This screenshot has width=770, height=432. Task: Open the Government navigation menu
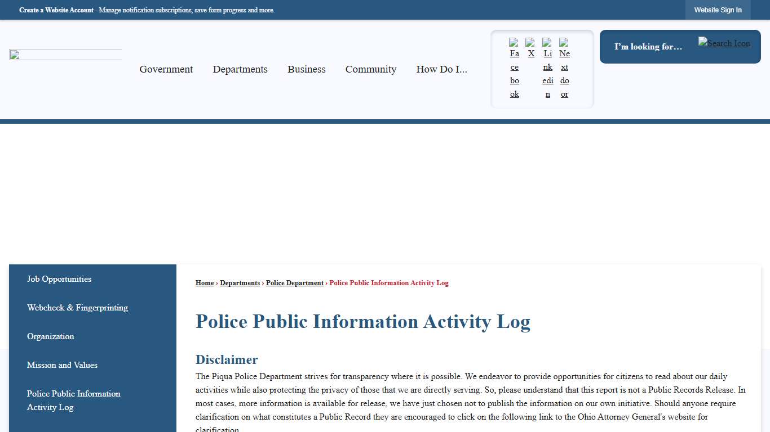[x=166, y=69]
